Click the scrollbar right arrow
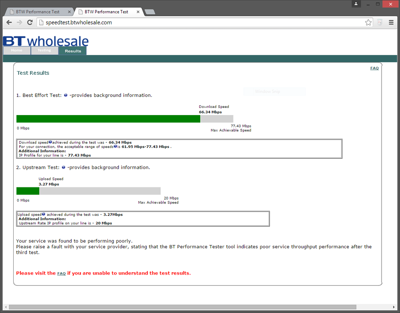The image size is (400, 313). pyautogui.click(x=394, y=307)
